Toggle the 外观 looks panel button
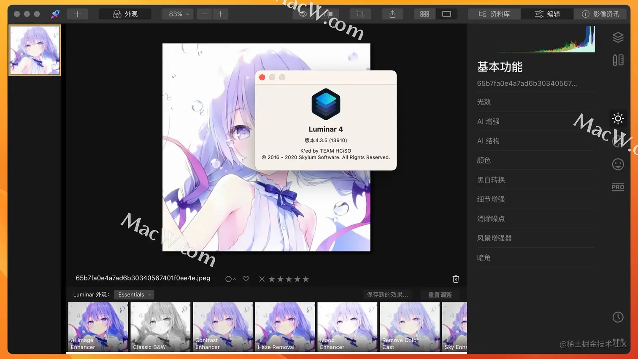The width and height of the screenshot is (638, 359). [x=125, y=14]
